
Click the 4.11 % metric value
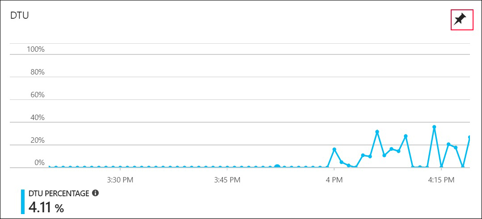click(46, 207)
